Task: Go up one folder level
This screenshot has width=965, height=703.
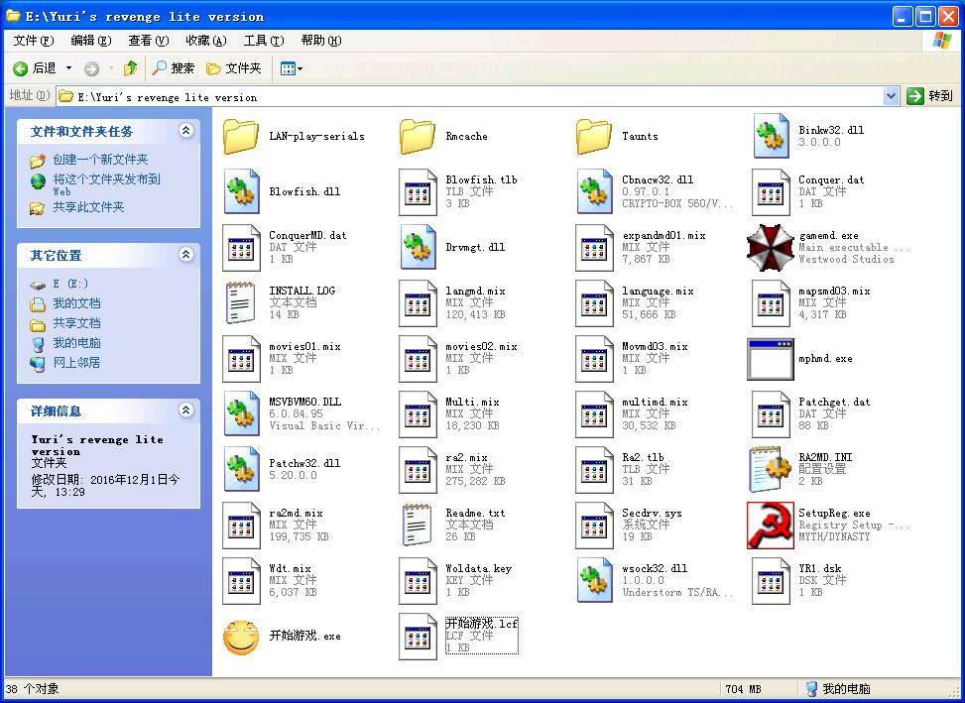Action: (x=130, y=68)
